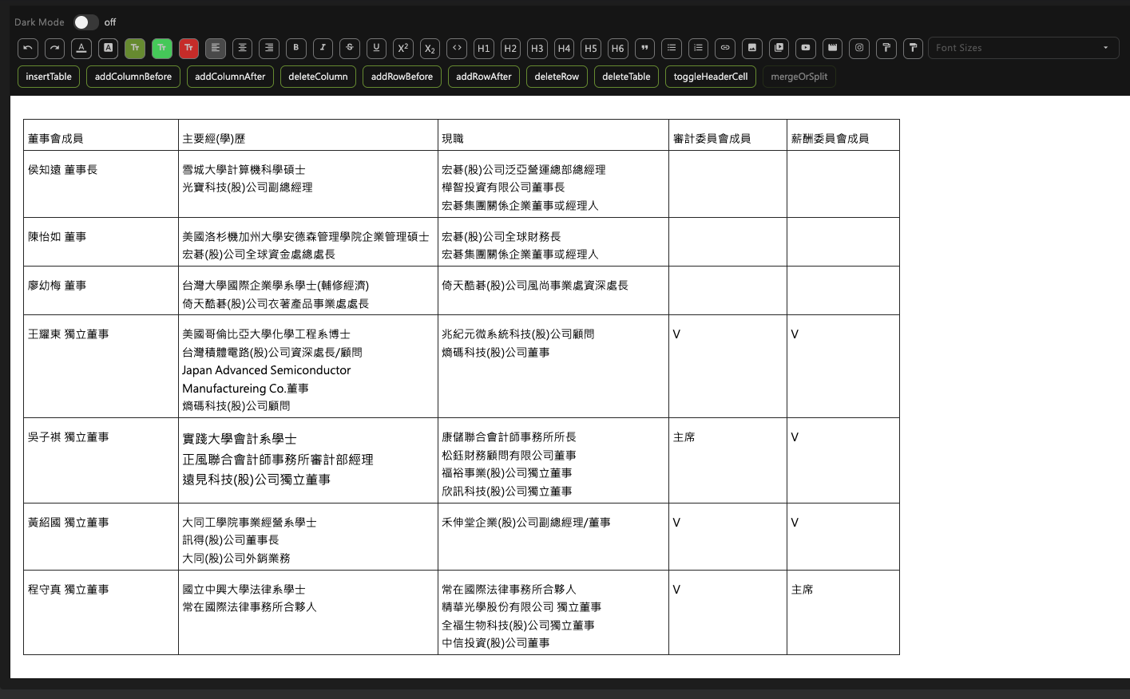1130x699 pixels.
Task: Click the mergeOrSplit button
Action: 799,77
